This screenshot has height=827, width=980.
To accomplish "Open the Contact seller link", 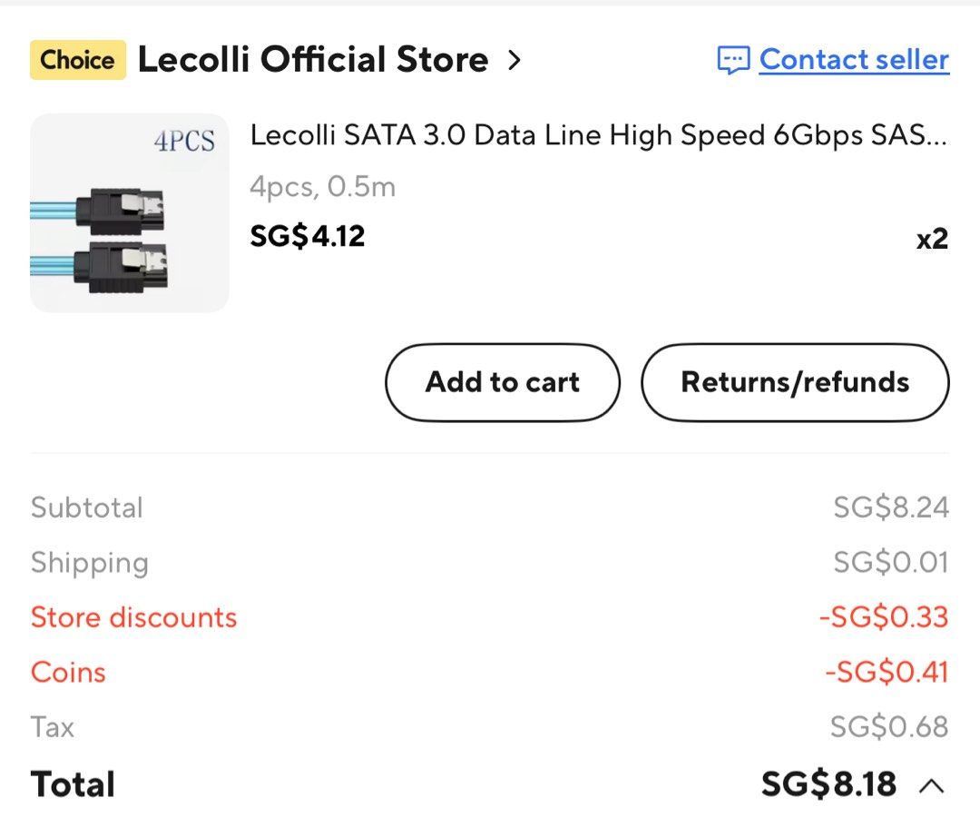I will 854,60.
